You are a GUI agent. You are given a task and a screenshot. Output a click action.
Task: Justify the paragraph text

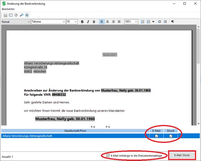[x=119, y=22]
